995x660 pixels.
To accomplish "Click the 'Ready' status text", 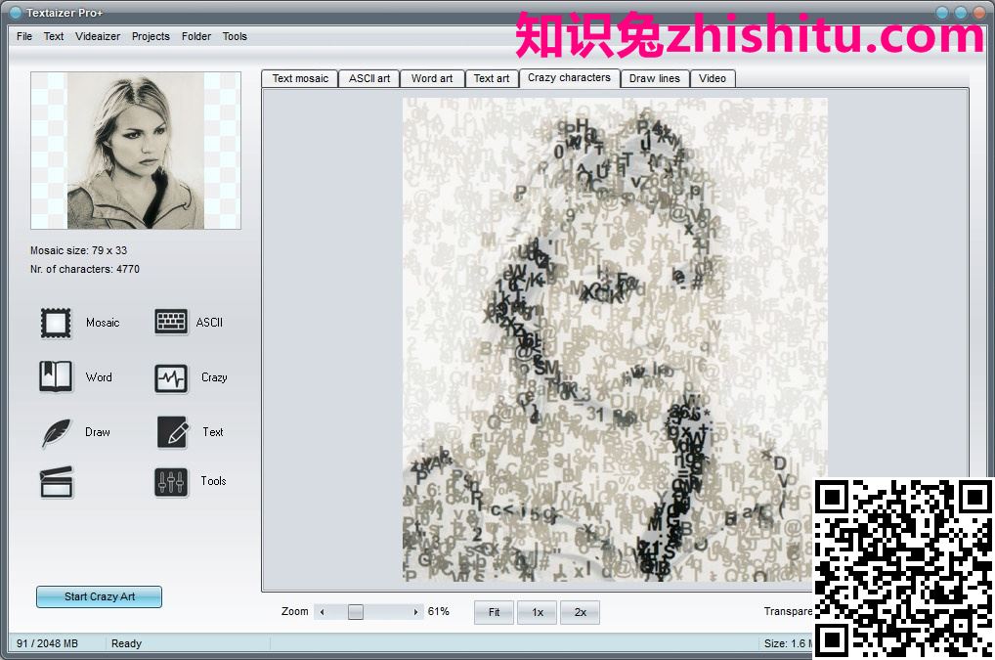I will pyautogui.click(x=126, y=643).
